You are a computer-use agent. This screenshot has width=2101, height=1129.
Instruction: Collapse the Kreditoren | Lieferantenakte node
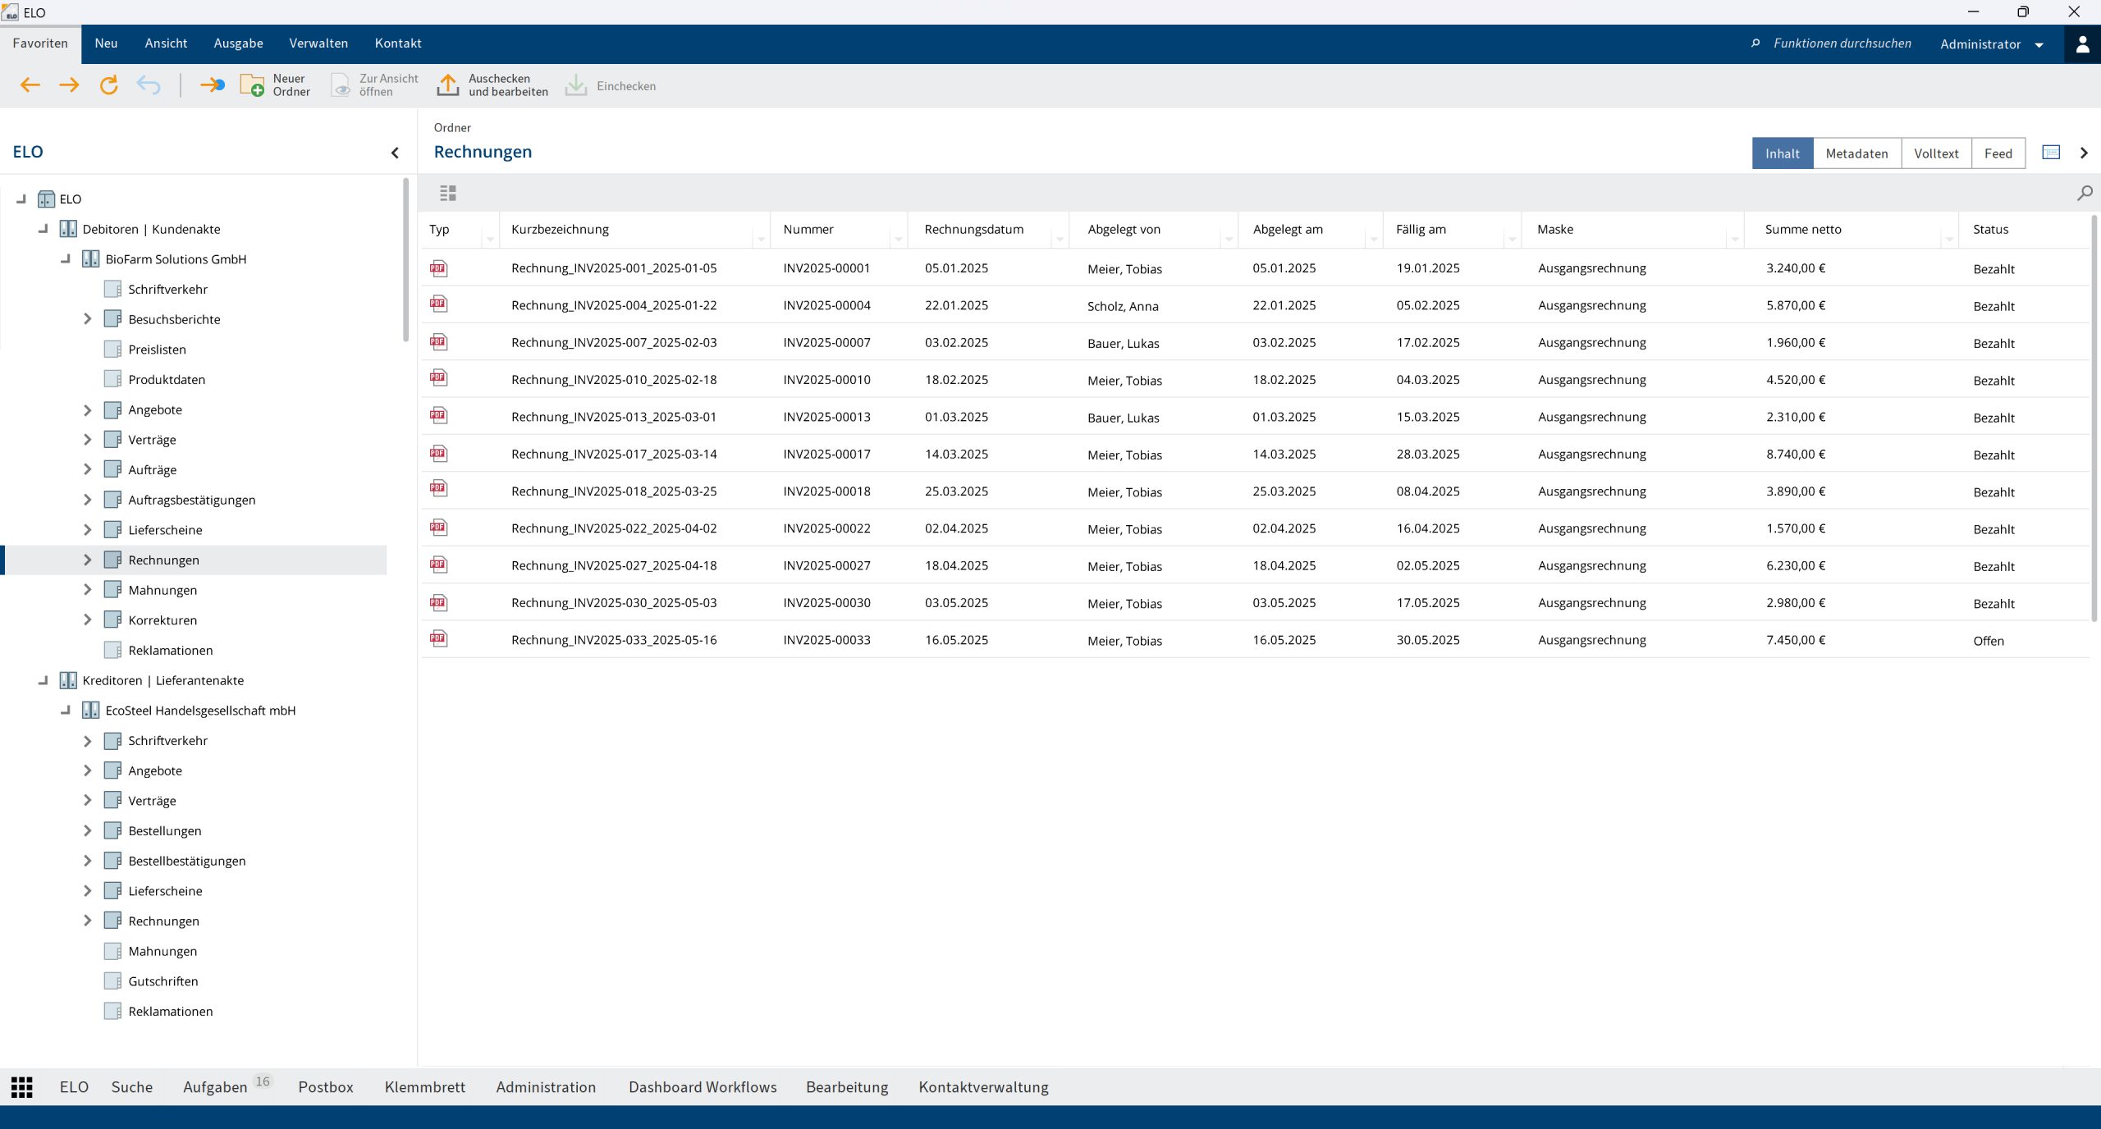(x=43, y=680)
